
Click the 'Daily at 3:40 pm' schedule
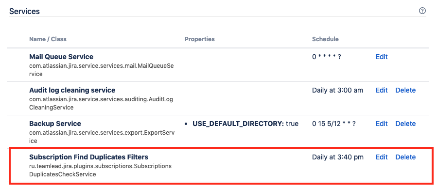coord(337,157)
